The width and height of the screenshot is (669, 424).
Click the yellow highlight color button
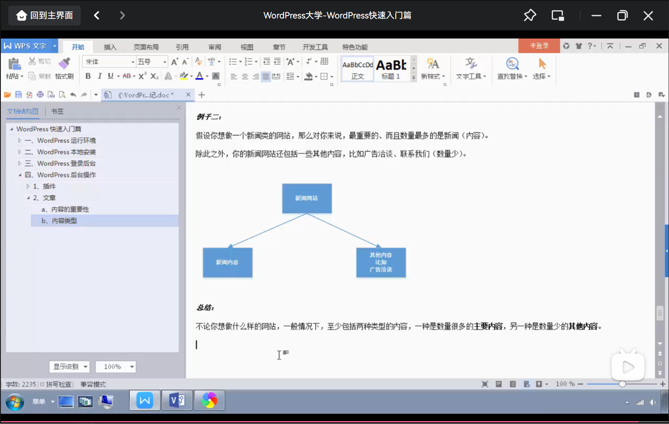point(184,76)
